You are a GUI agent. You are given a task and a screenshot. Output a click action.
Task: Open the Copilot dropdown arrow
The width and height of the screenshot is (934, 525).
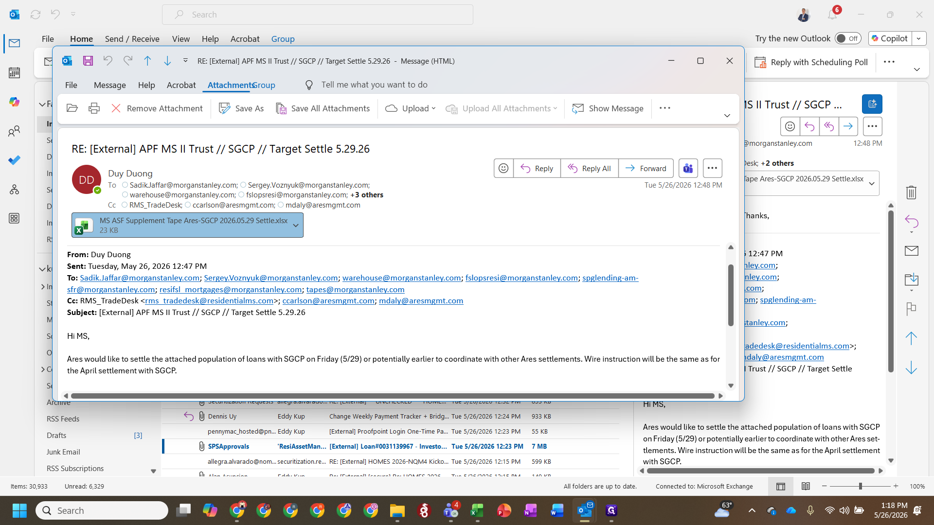pos(918,38)
